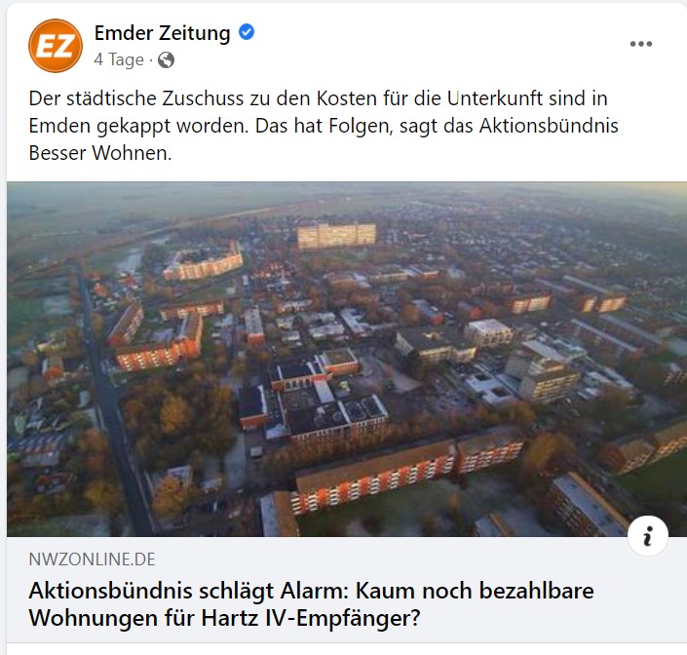The image size is (687, 655).
Task: Click caption words 'Aktionsbündnis Besser Wohnen'
Action: click(324, 139)
